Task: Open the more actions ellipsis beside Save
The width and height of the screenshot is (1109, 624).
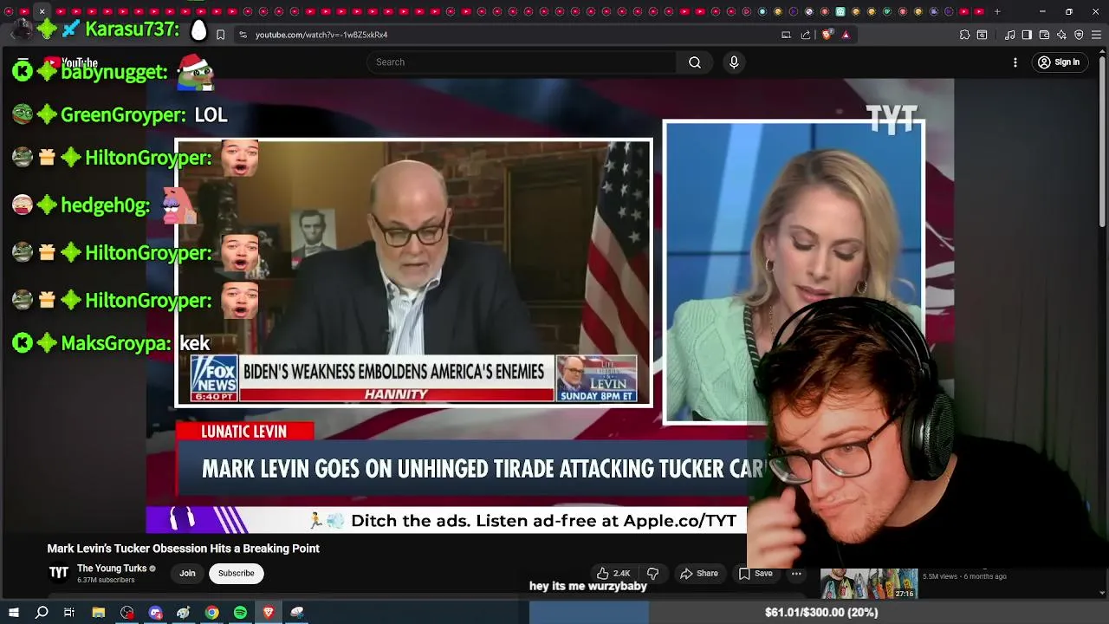Action: (796, 573)
